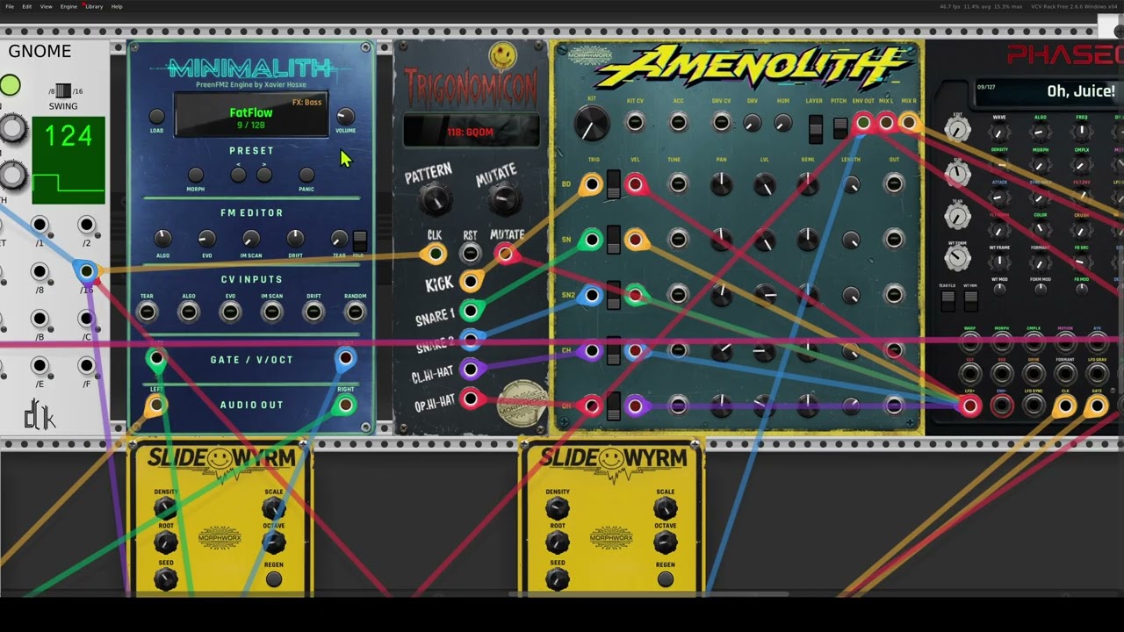Flip the Amenolith LAYER switch

pyautogui.click(x=816, y=128)
